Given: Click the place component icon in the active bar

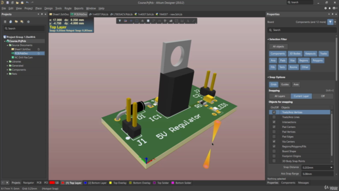Looking at the screenshot, I should pyautogui.click(x=142, y=21).
